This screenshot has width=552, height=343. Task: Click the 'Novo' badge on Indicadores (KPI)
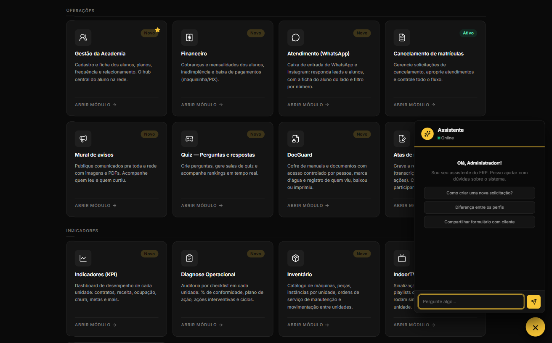(x=149, y=254)
